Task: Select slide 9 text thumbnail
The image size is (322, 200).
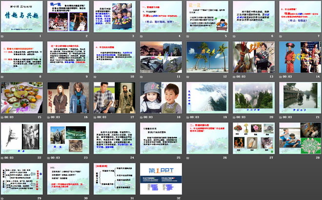Action: (68, 57)
